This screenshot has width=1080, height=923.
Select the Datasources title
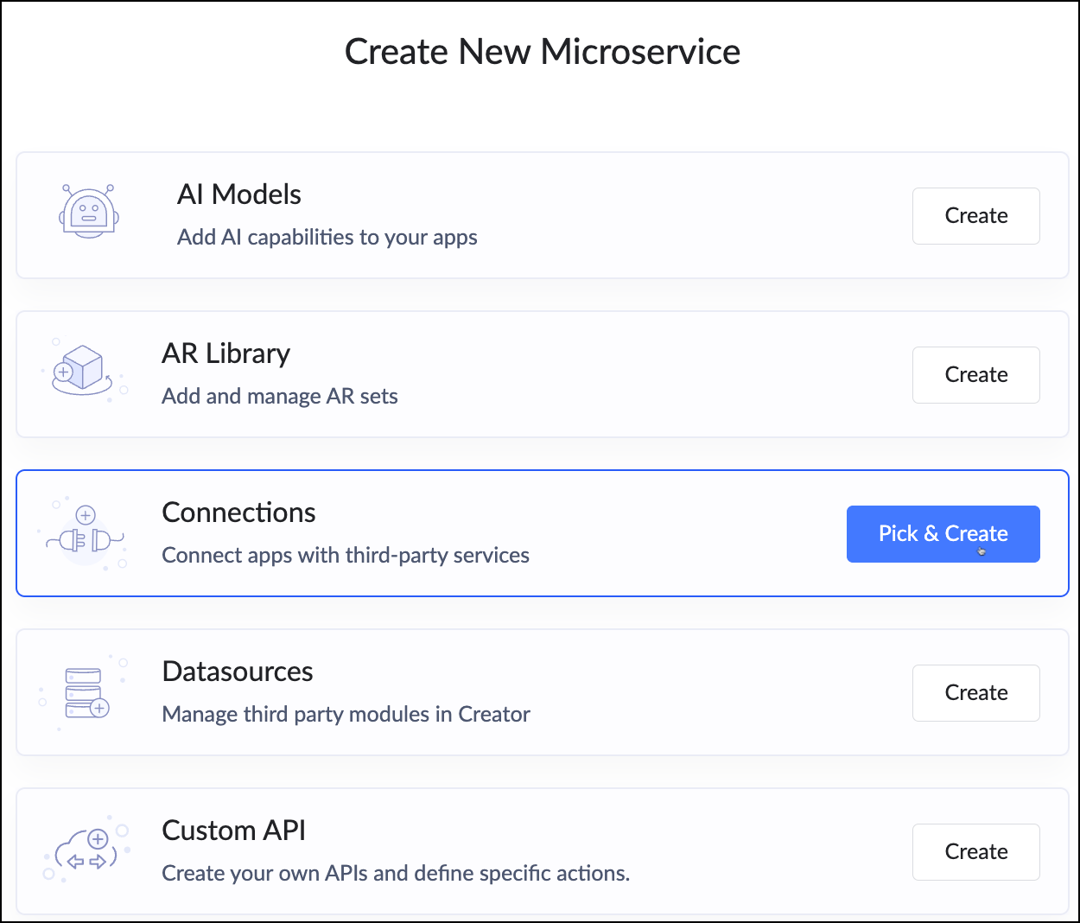[237, 672]
